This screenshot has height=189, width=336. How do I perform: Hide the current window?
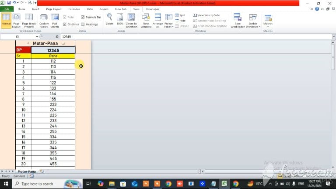coord(180,21)
